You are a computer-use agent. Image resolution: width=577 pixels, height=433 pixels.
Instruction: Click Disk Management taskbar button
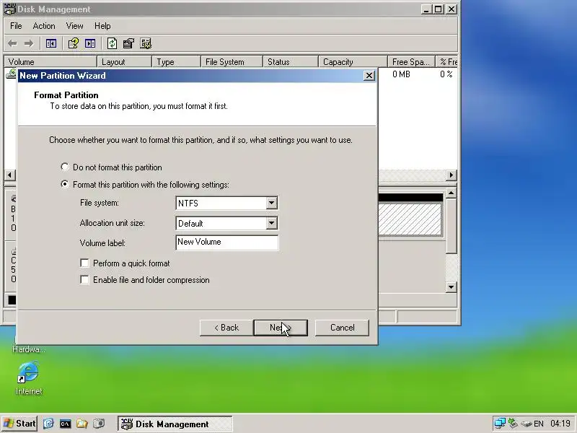tap(175, 424)
